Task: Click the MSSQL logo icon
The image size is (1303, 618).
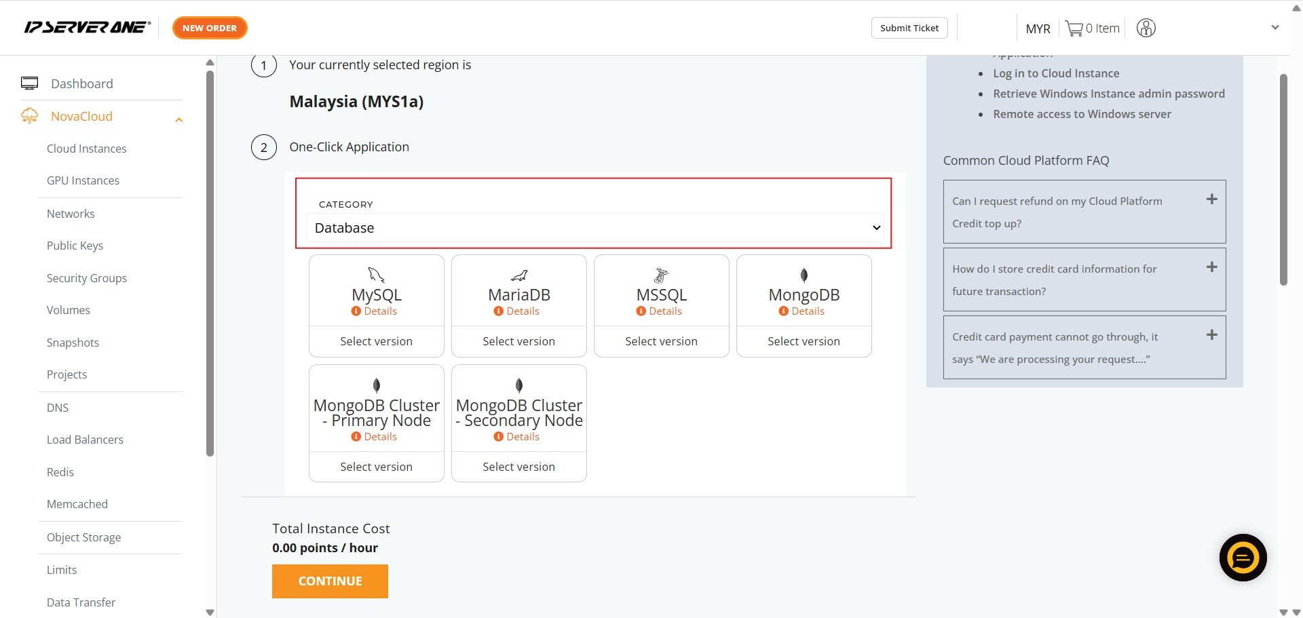Action: pyautogui.click(x=661, y=275)
